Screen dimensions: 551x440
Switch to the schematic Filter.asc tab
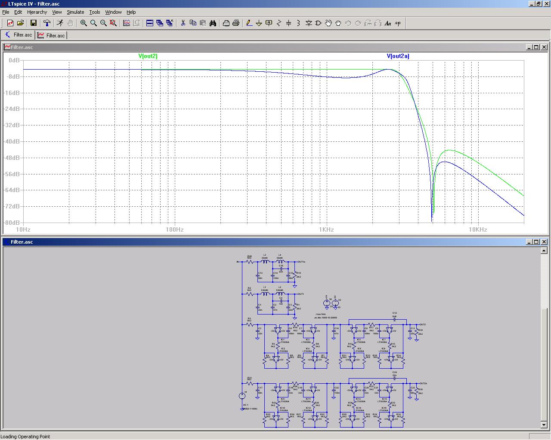pyautogui.click(x=19, y=35)
